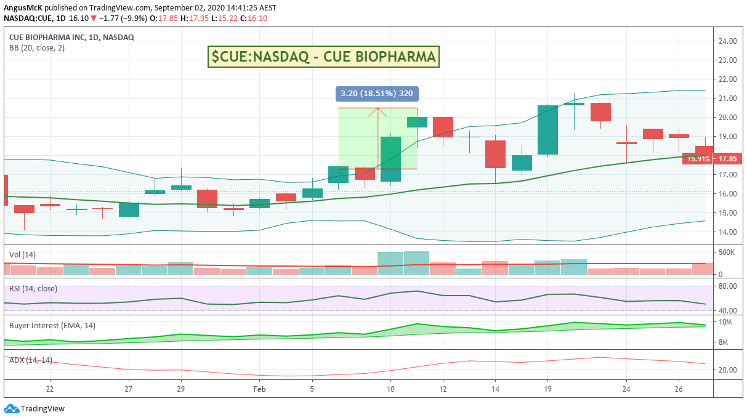Click the 15.91% red percentage tag
747x420 pixels.
(698, 158)
